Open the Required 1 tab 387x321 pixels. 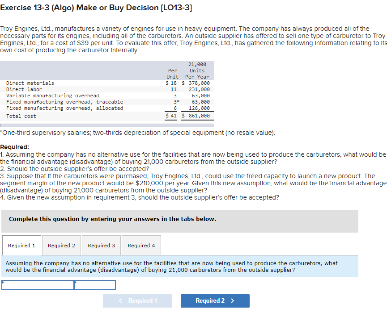click(22, 246)
